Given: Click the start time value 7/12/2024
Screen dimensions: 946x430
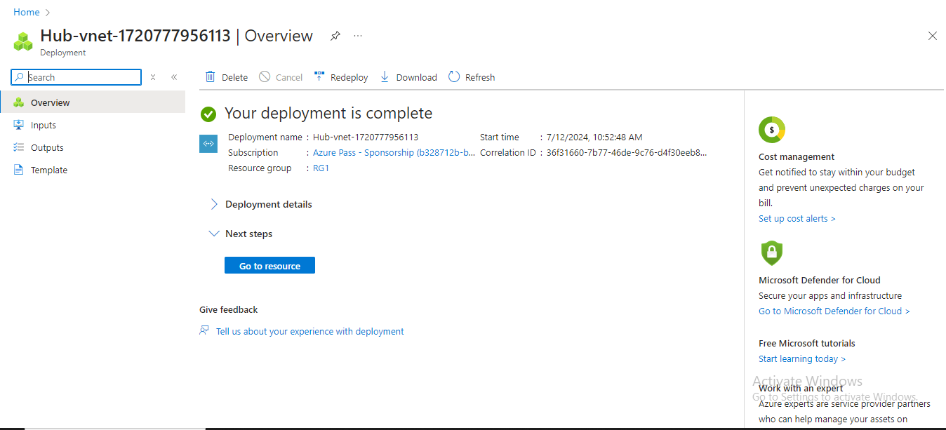Looking at the screenshot, I should (x=594, y=137).
